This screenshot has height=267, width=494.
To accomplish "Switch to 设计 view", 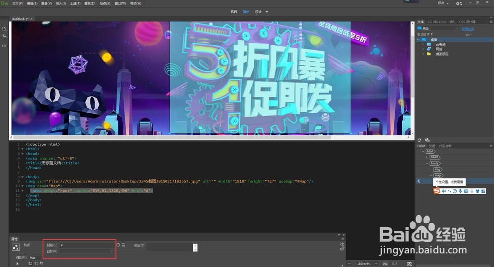I will (258, 12).
